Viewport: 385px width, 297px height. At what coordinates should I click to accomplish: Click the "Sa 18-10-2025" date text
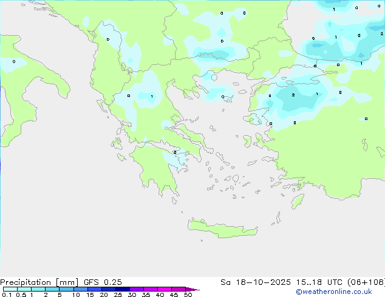pyautogui.click(x=256, y=282)
